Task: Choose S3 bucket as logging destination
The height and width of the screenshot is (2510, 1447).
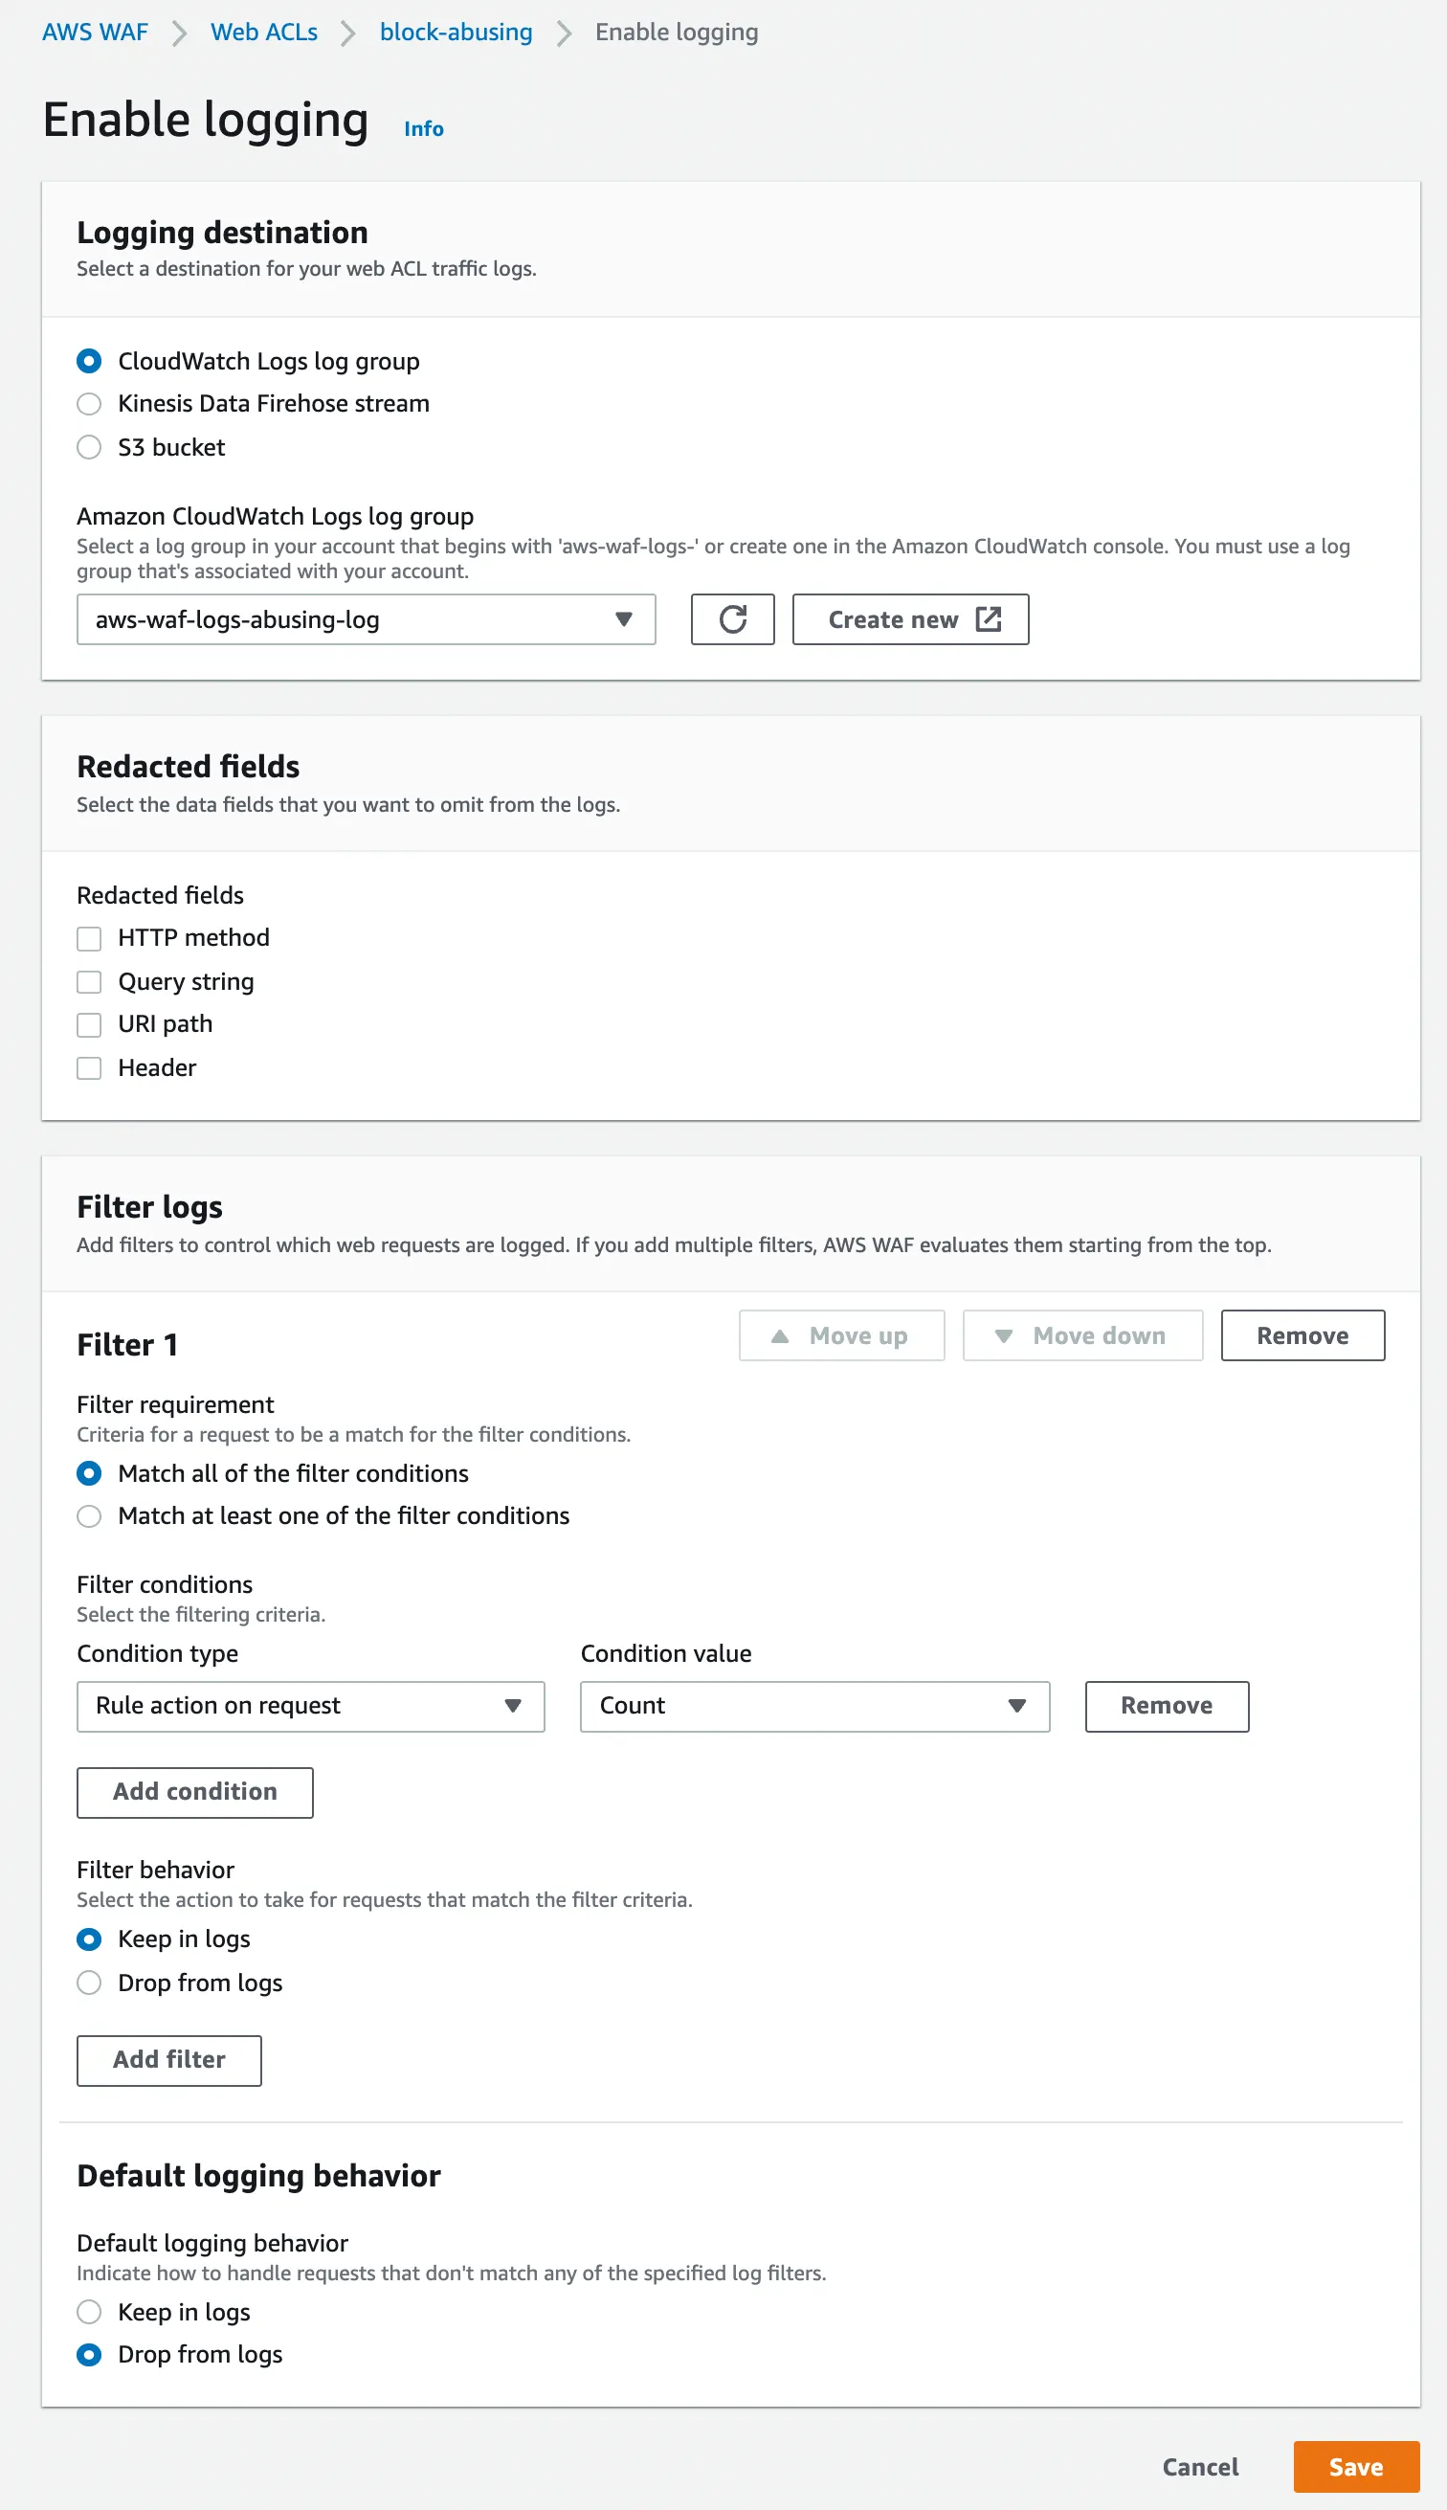Action: [x=89, y=447]
